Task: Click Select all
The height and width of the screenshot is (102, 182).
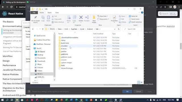Action: (133, 16)
